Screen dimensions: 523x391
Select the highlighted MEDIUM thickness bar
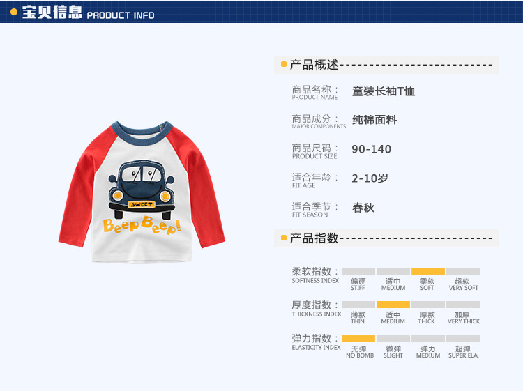pos(393,305)
